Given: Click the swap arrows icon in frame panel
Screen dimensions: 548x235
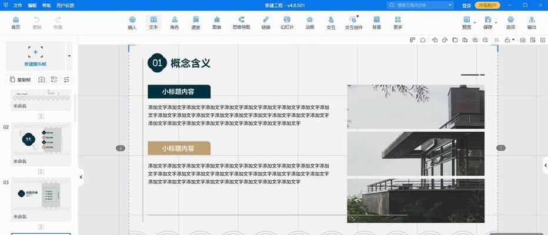Looking at the screenshot, I should pyautogui.click(x=66, y=80).
